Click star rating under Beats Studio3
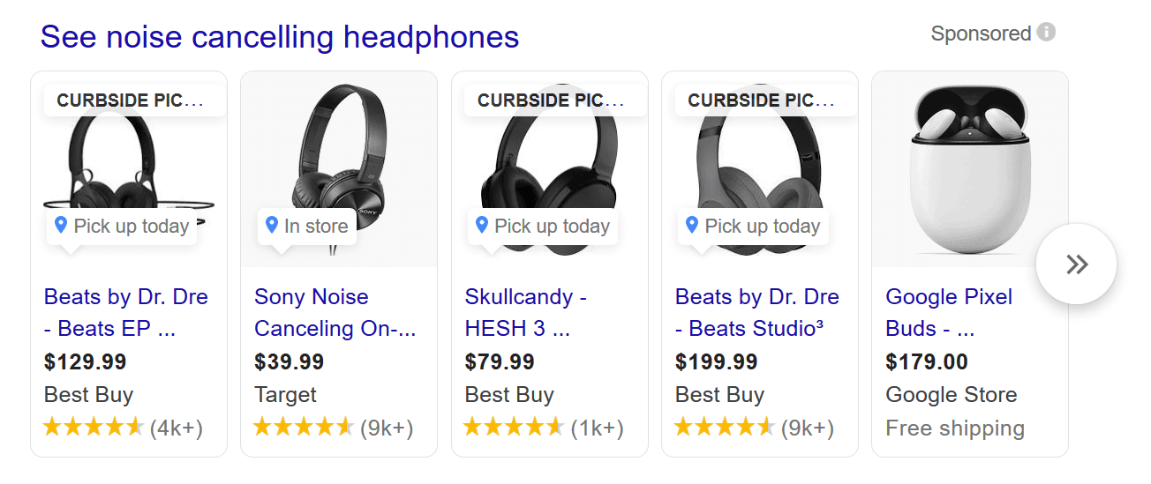 [x=724, y=428]
